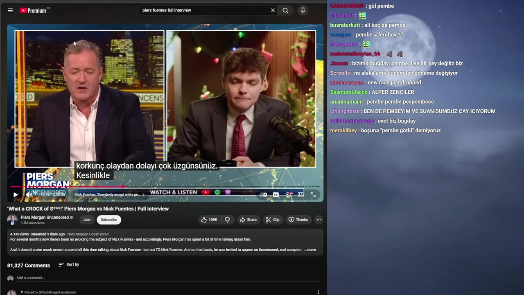Enter full screen mode
524x295 pixels.
(313, 195)
